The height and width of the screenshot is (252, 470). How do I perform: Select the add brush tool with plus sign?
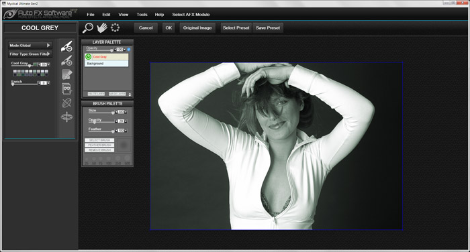66,60
